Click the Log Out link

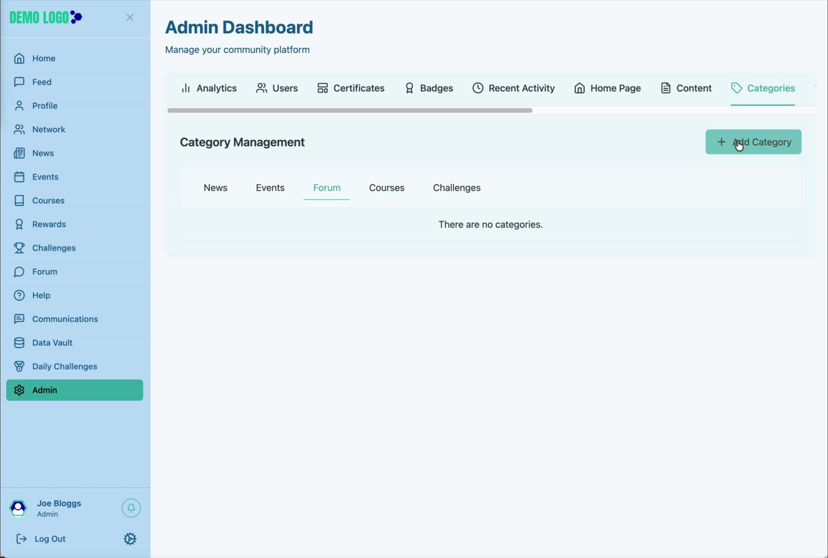click(41, 539)
